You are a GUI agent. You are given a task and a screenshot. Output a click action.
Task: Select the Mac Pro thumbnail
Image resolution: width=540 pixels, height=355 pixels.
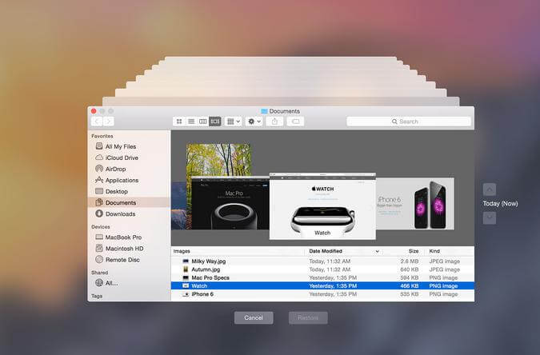coord(230,203)
